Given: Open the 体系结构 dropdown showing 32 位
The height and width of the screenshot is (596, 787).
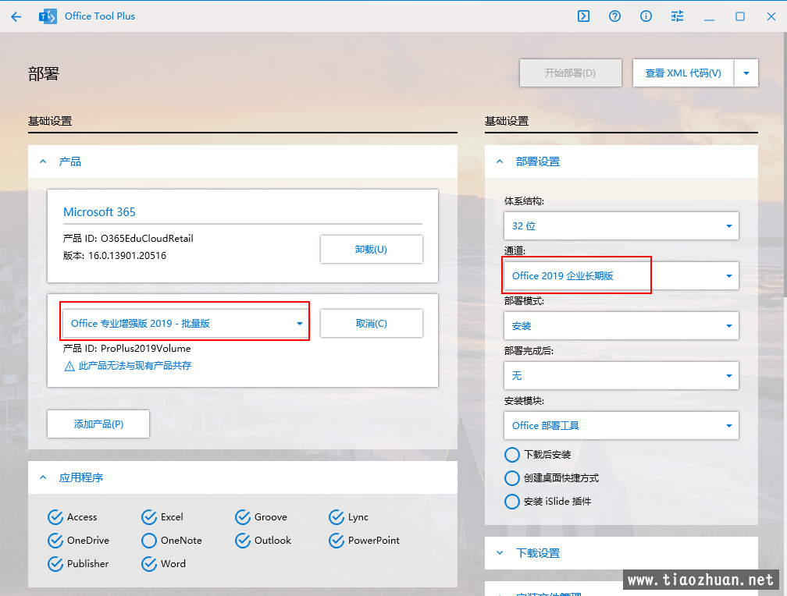Looking at the screenshot, I should pos(621,225).
